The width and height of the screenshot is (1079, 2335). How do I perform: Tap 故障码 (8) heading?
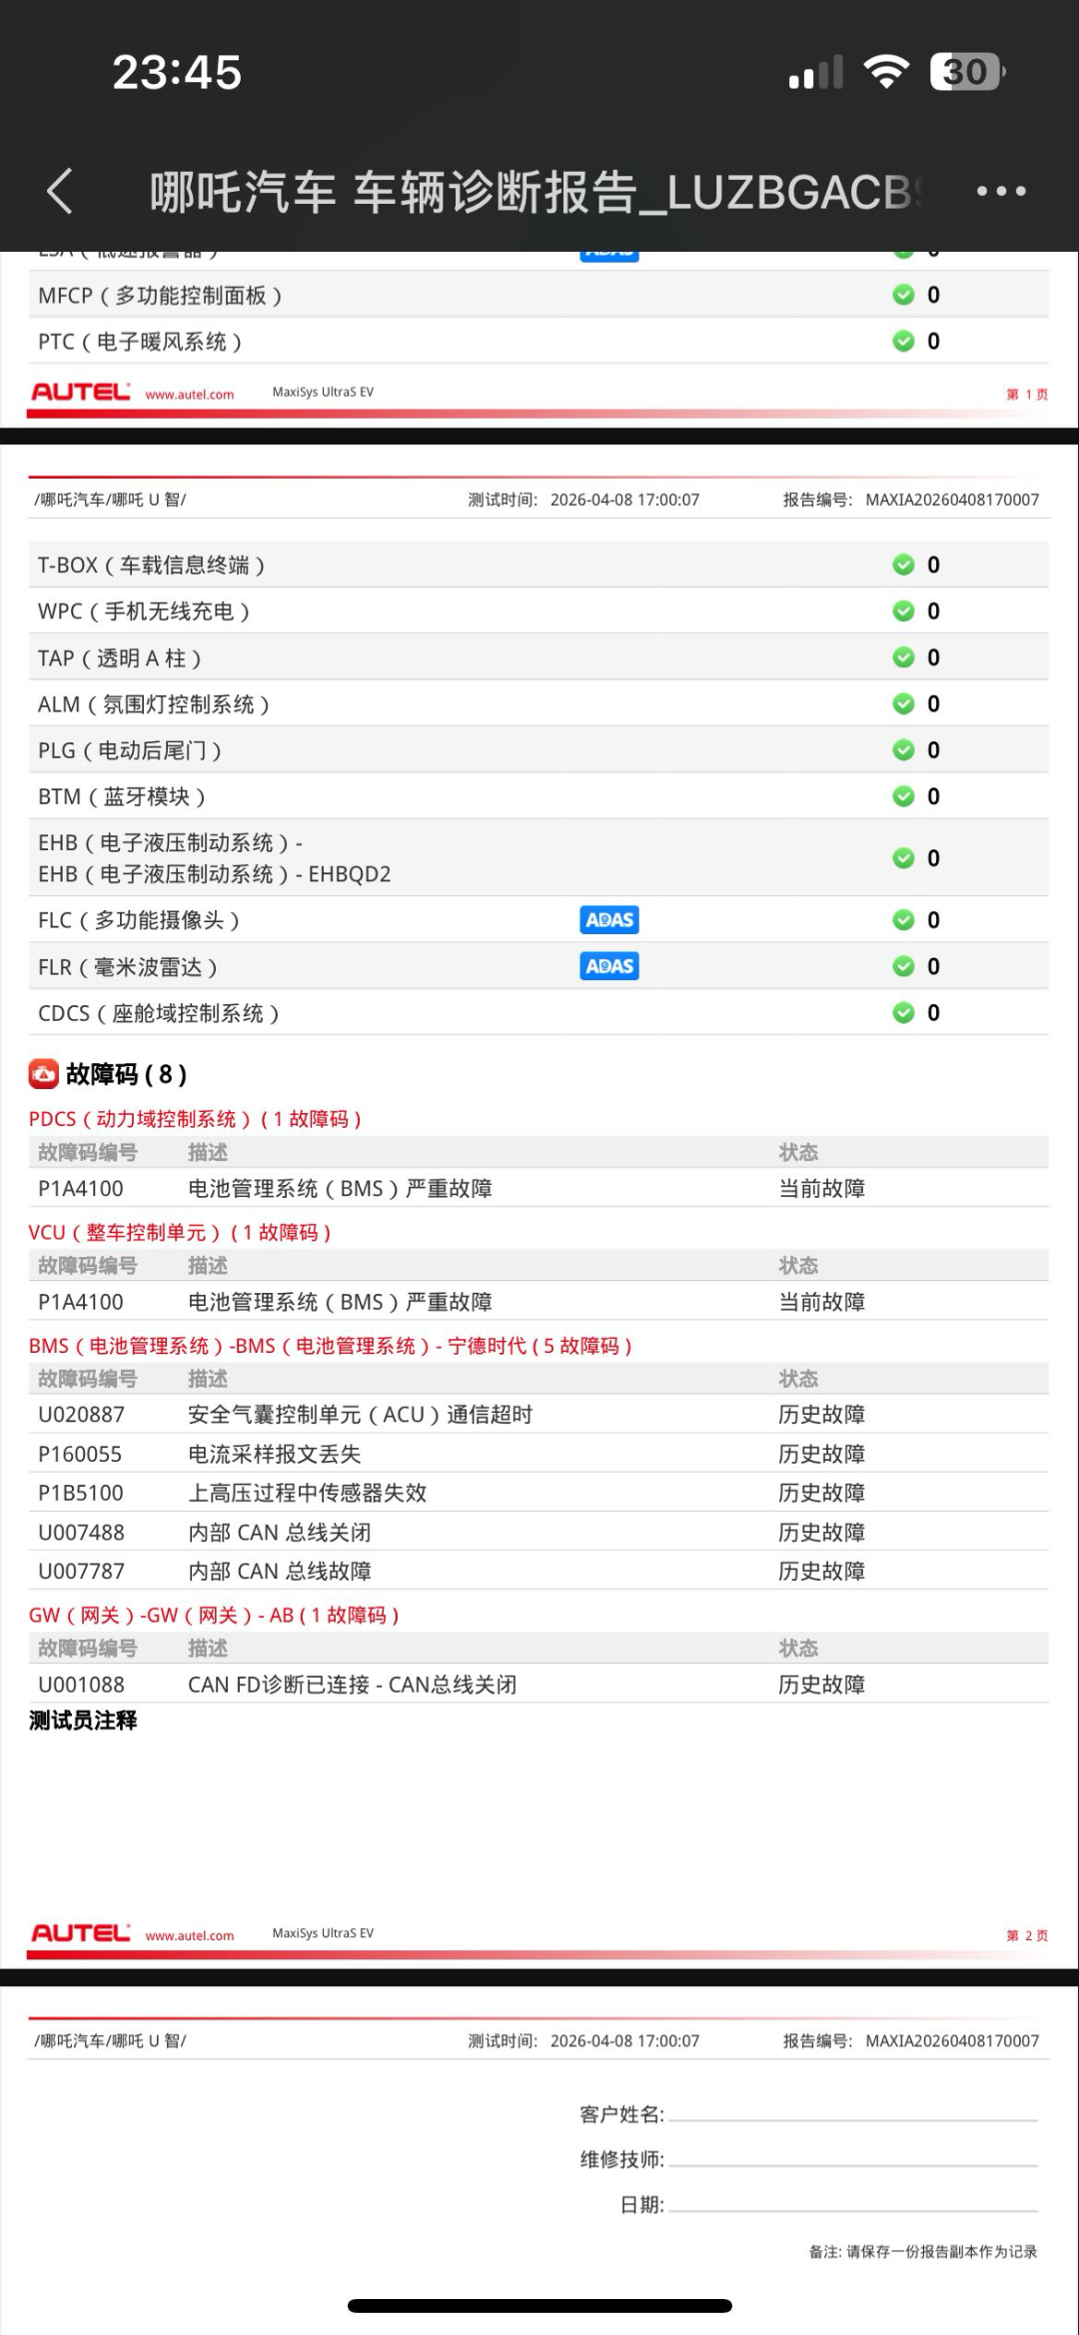[x=126, y=1074]
